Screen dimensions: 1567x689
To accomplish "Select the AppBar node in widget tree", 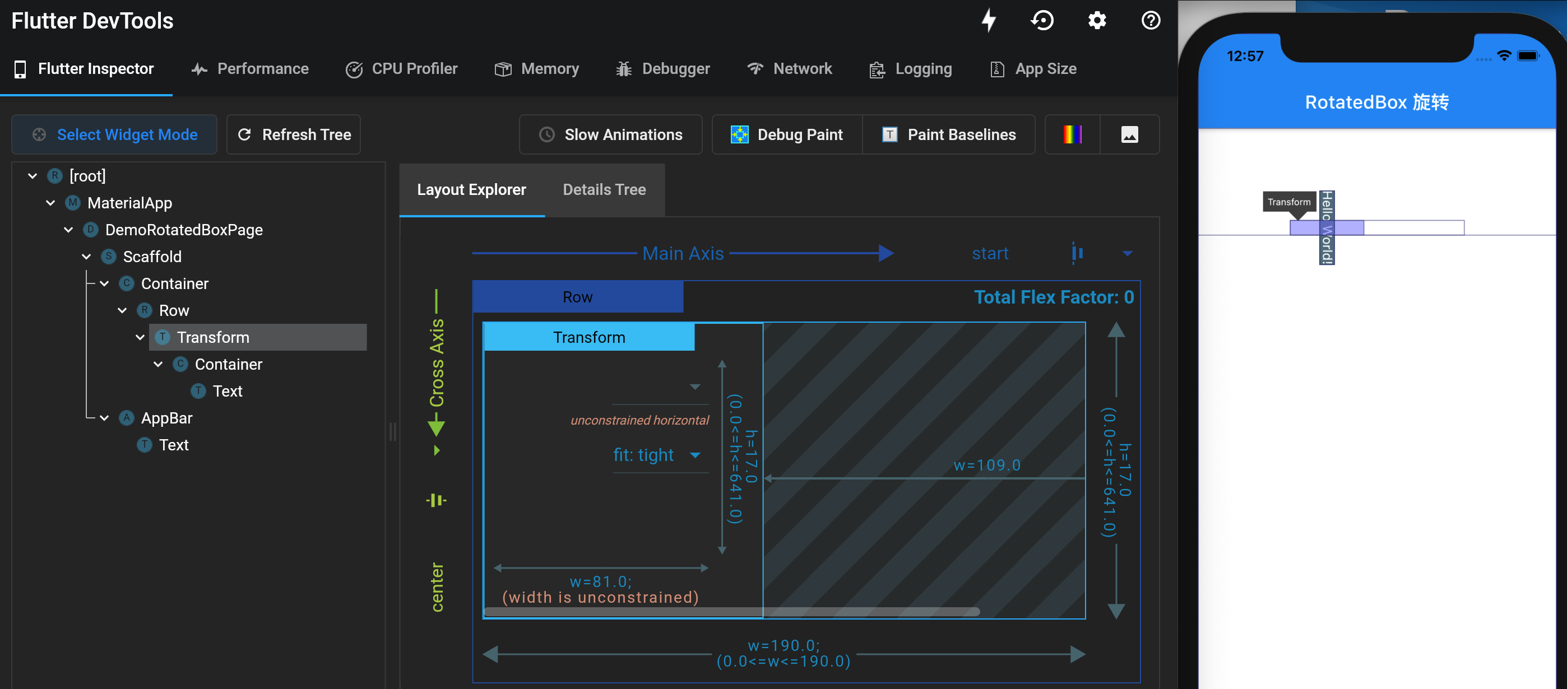I will point(166,418).
